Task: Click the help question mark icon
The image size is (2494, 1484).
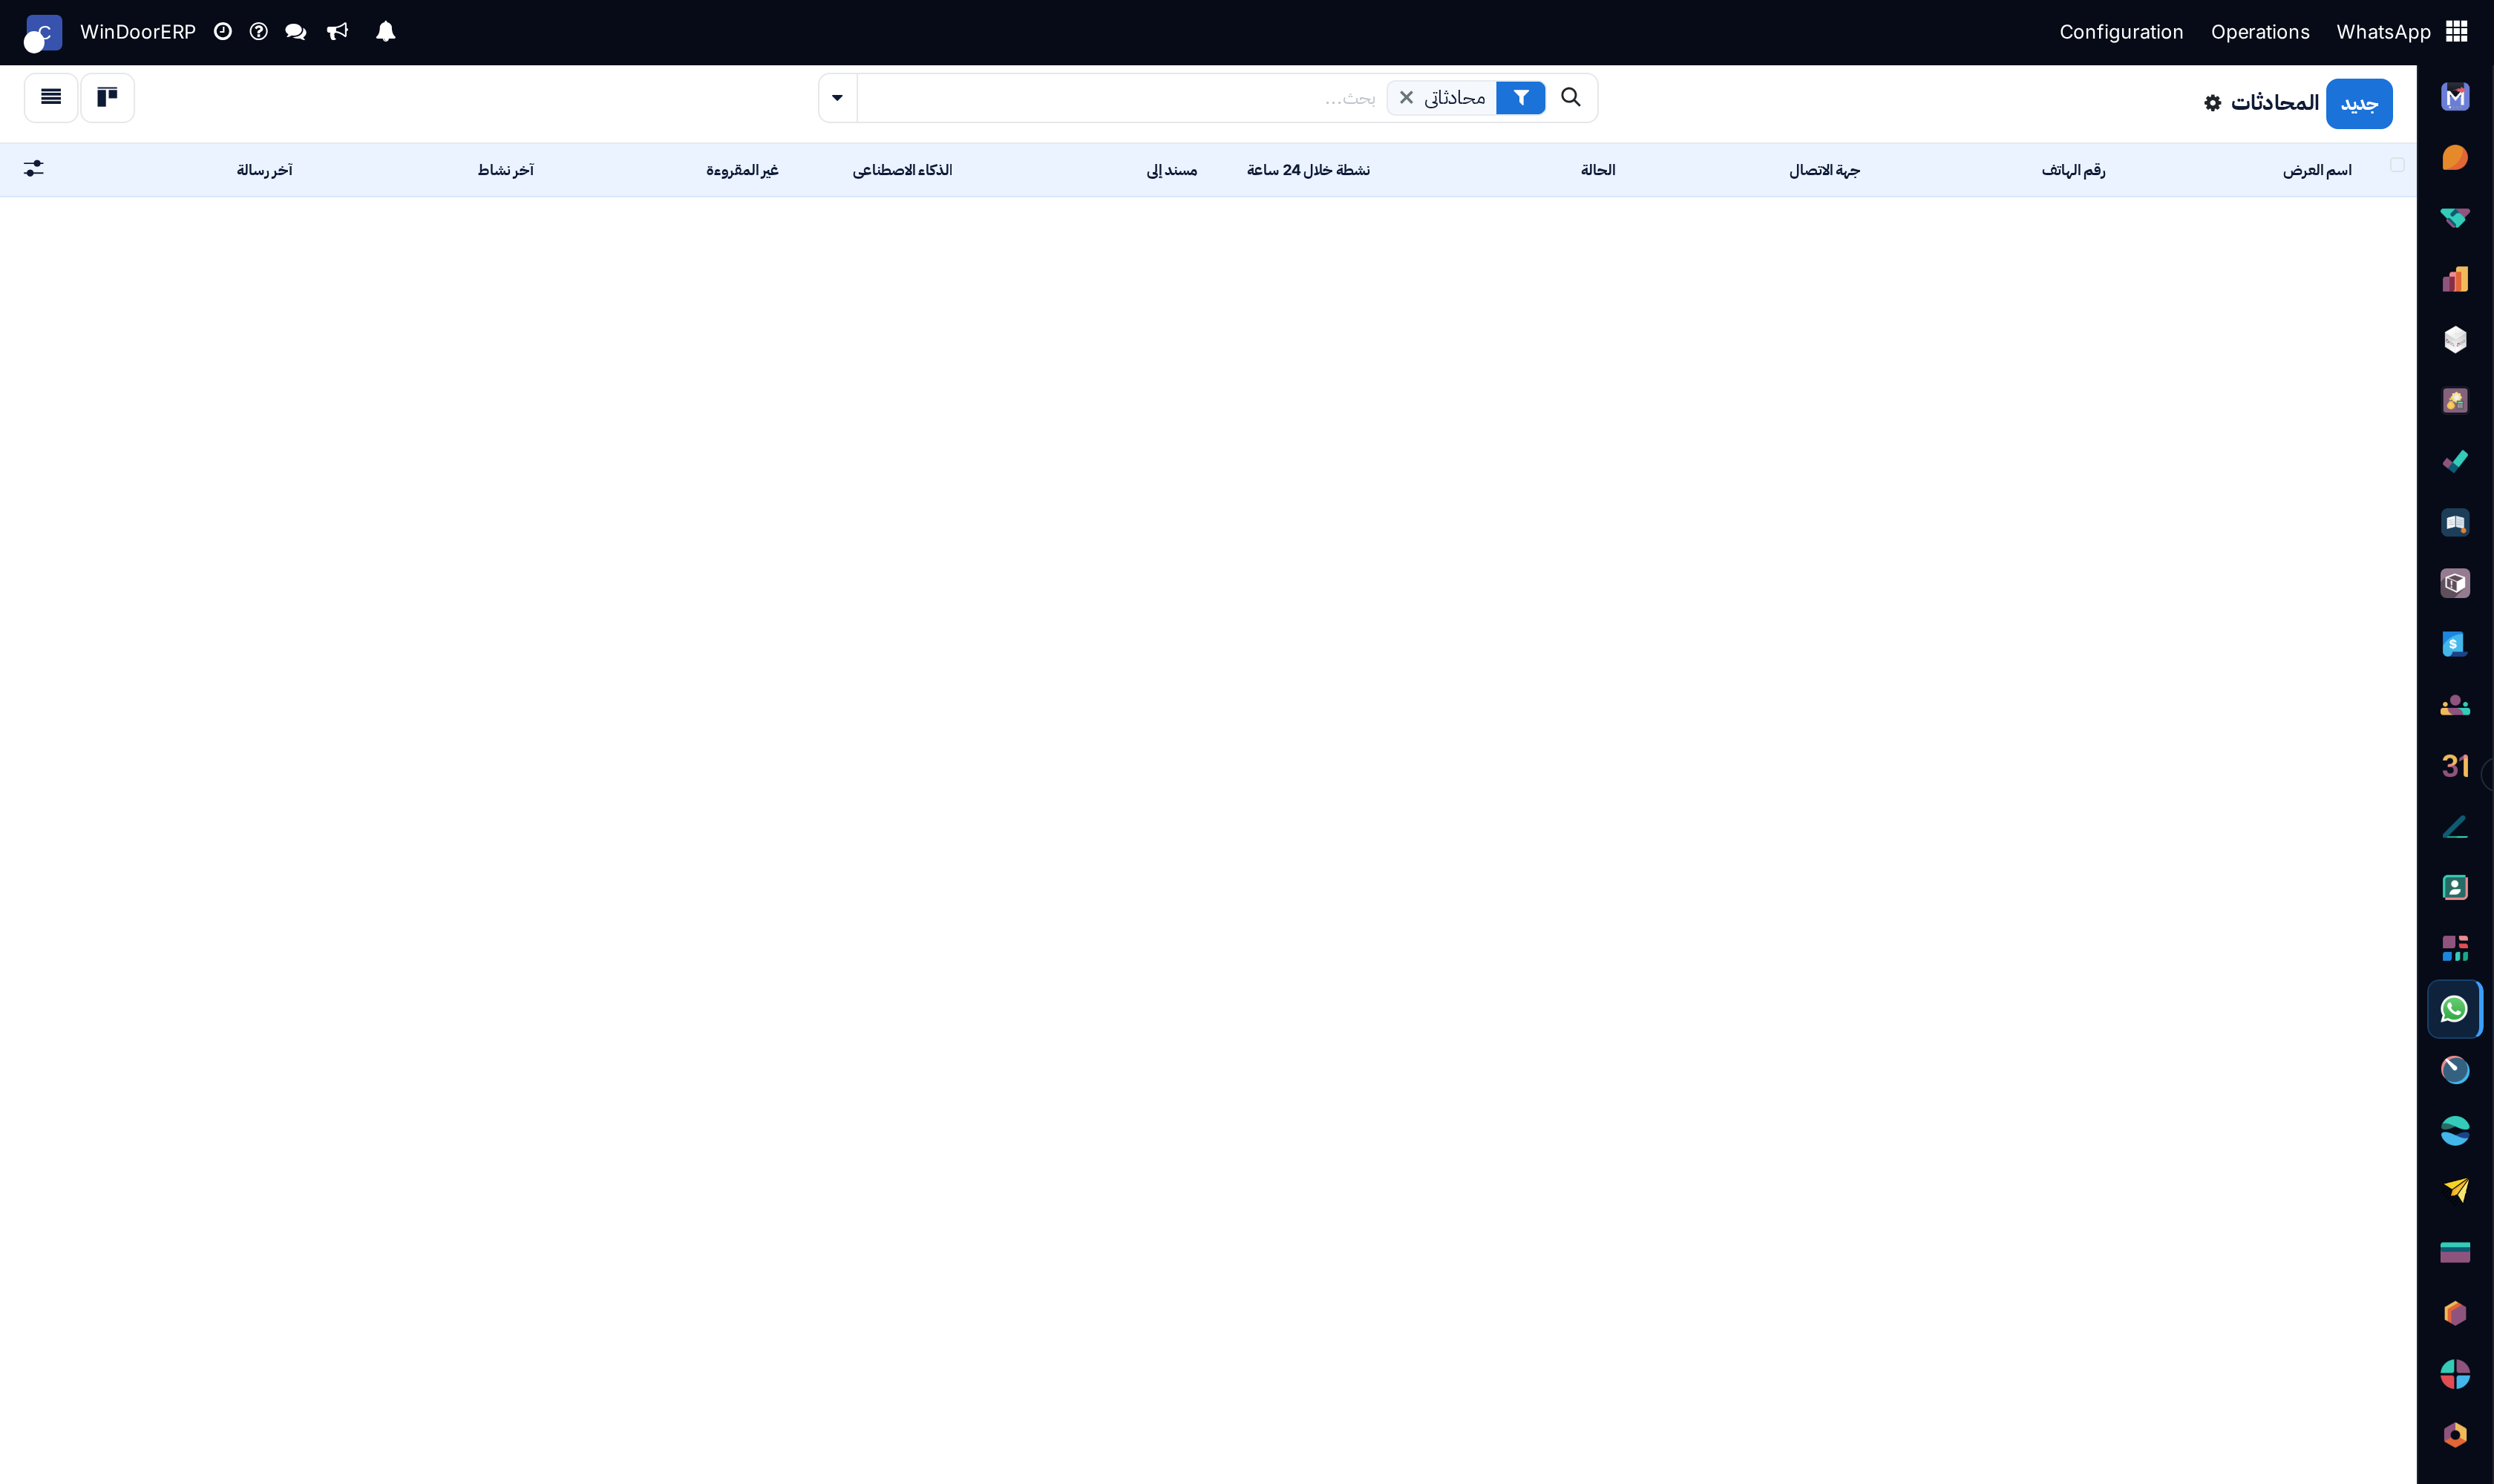Action: [x=258, y=32]
